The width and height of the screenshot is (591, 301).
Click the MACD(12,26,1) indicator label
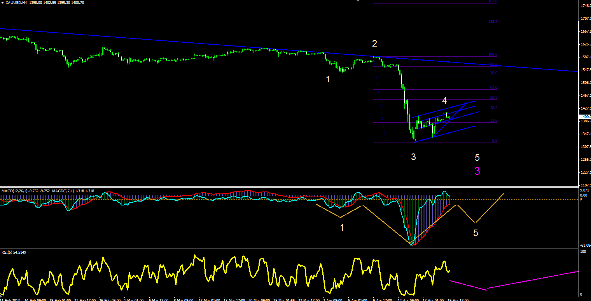click(15, 191)
